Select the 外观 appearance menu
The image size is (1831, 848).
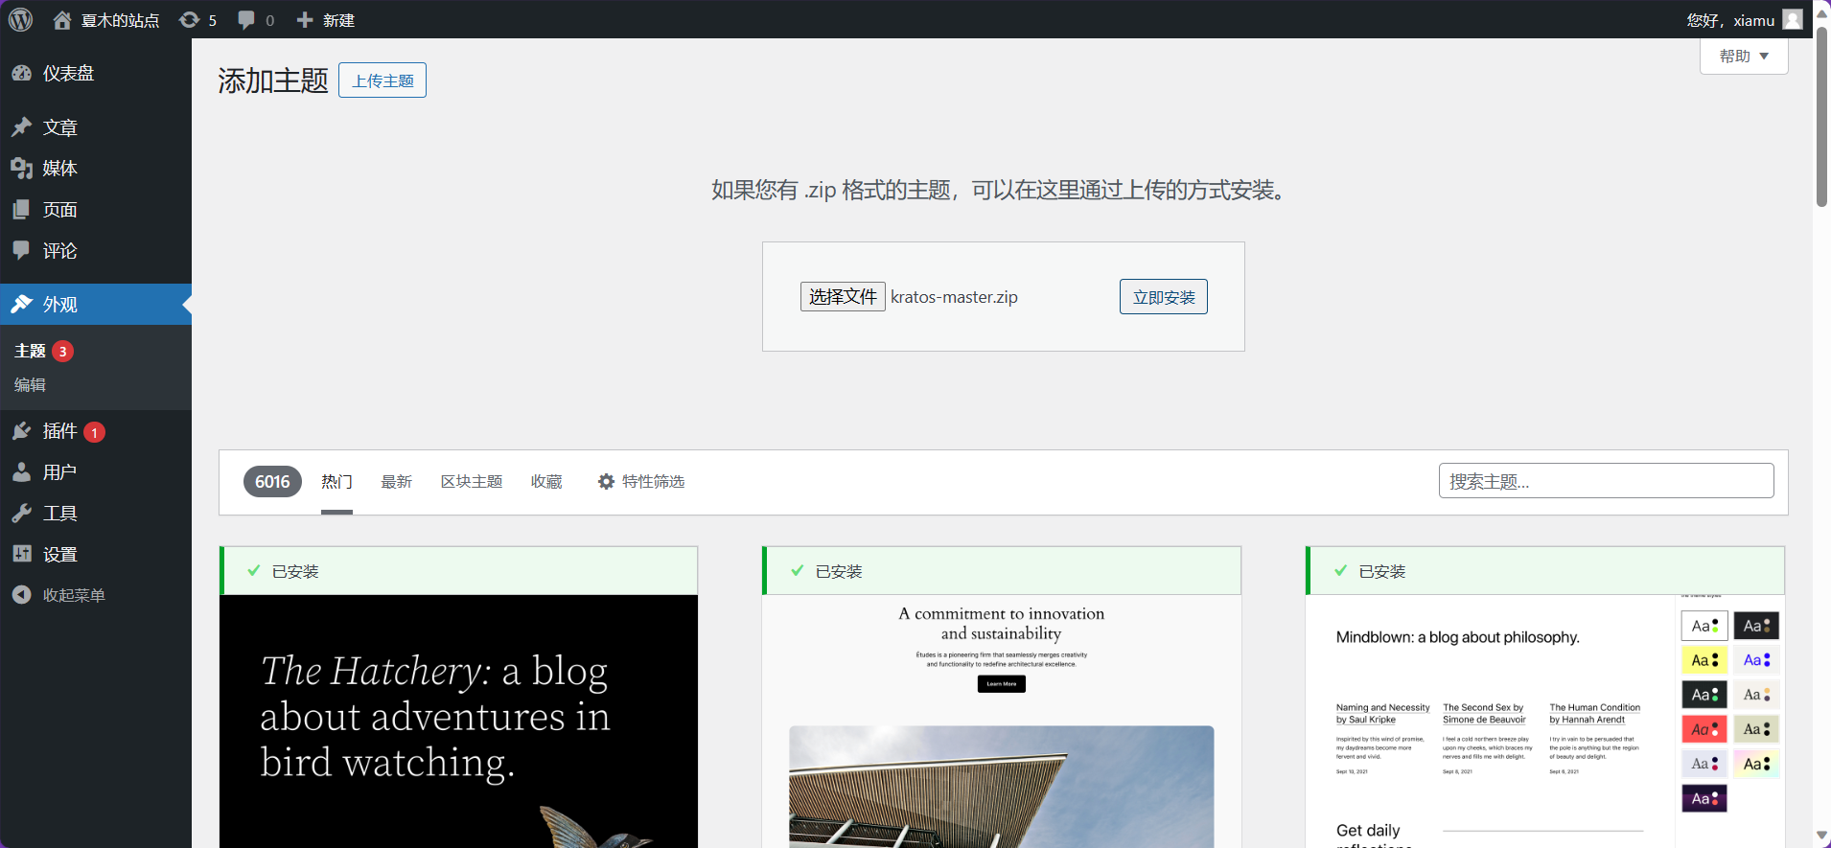click(96, 305)
